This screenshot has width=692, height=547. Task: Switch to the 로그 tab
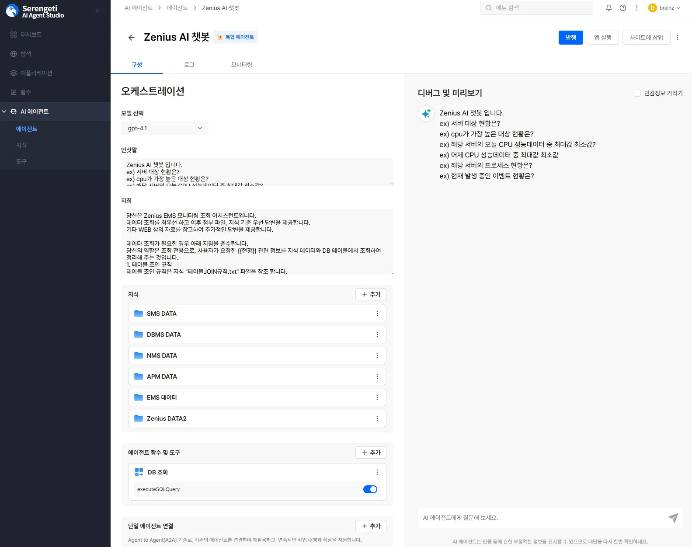189,65
